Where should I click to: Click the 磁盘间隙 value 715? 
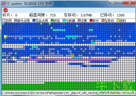point(53,15)
